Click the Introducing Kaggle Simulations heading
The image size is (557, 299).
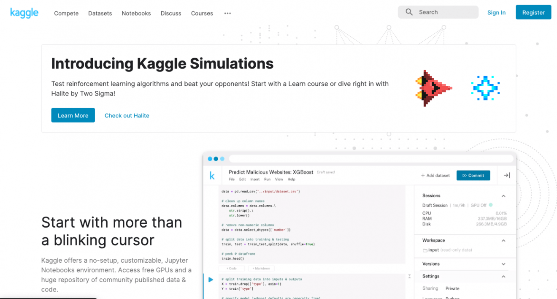[162, 64]
